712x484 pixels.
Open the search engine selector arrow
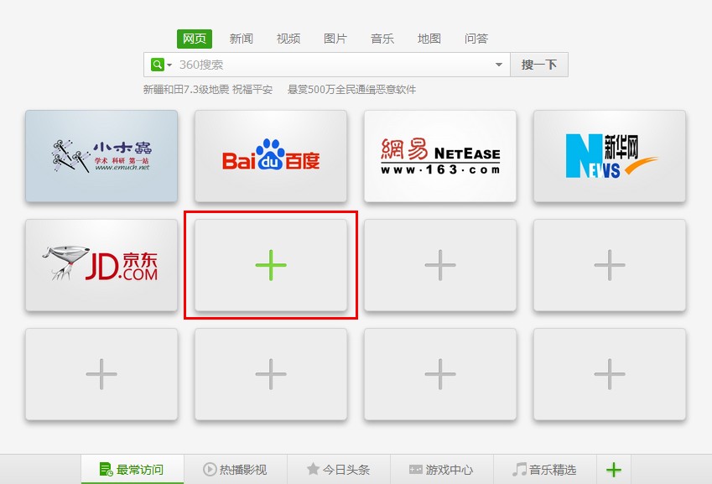pyautogui.click(x=169, y=65)
